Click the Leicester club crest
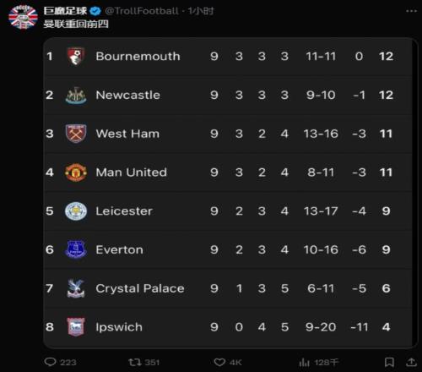 (x=76, y=211)
